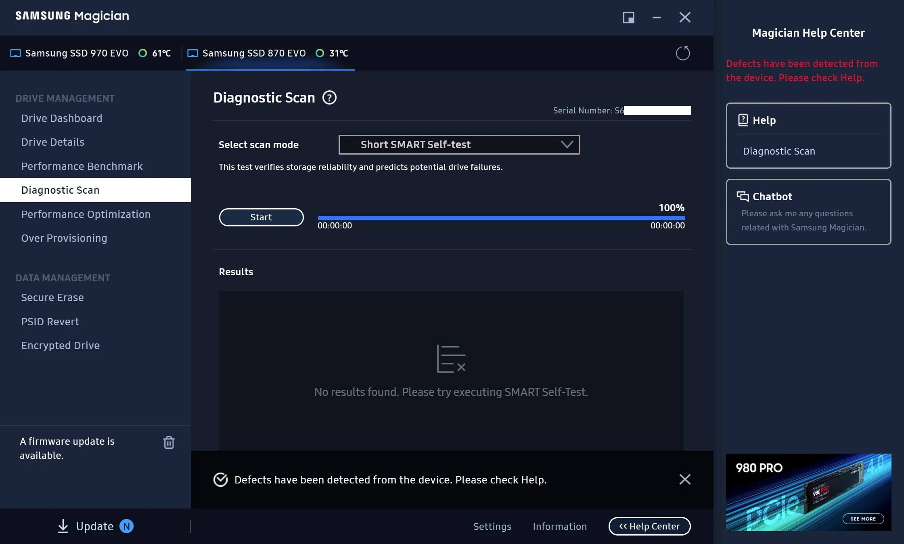Switch to the Samsung SSD 970 EVO tab

77,53
